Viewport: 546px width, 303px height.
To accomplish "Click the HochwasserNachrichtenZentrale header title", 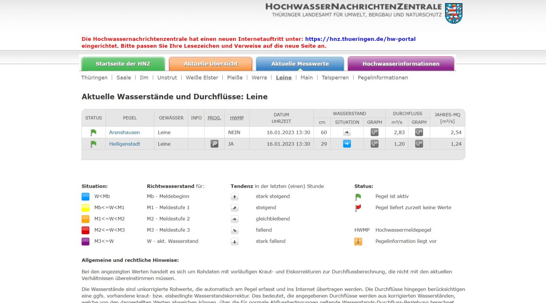I will tap(354, 7).
